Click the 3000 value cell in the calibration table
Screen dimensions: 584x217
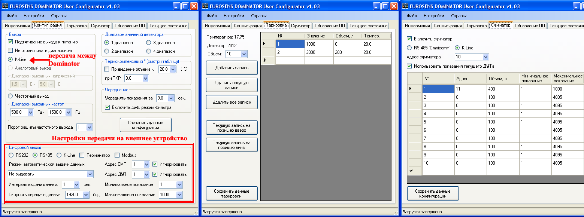coord(318,52)
